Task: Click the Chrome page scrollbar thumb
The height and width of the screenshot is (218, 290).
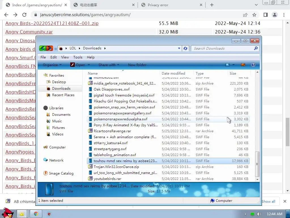Action: tap(288, 132)
